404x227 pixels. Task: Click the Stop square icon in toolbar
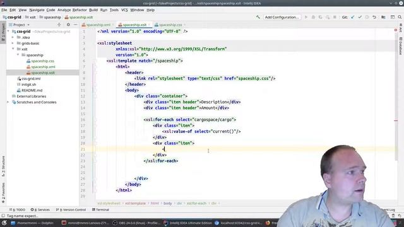[x=335, y=17]
